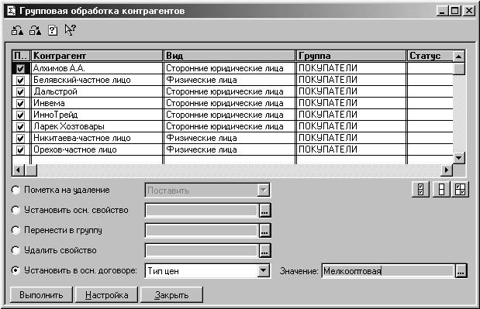Screen dimensions: 480x309
Task: Click the Закрыть button
Action: click(171, 294)
